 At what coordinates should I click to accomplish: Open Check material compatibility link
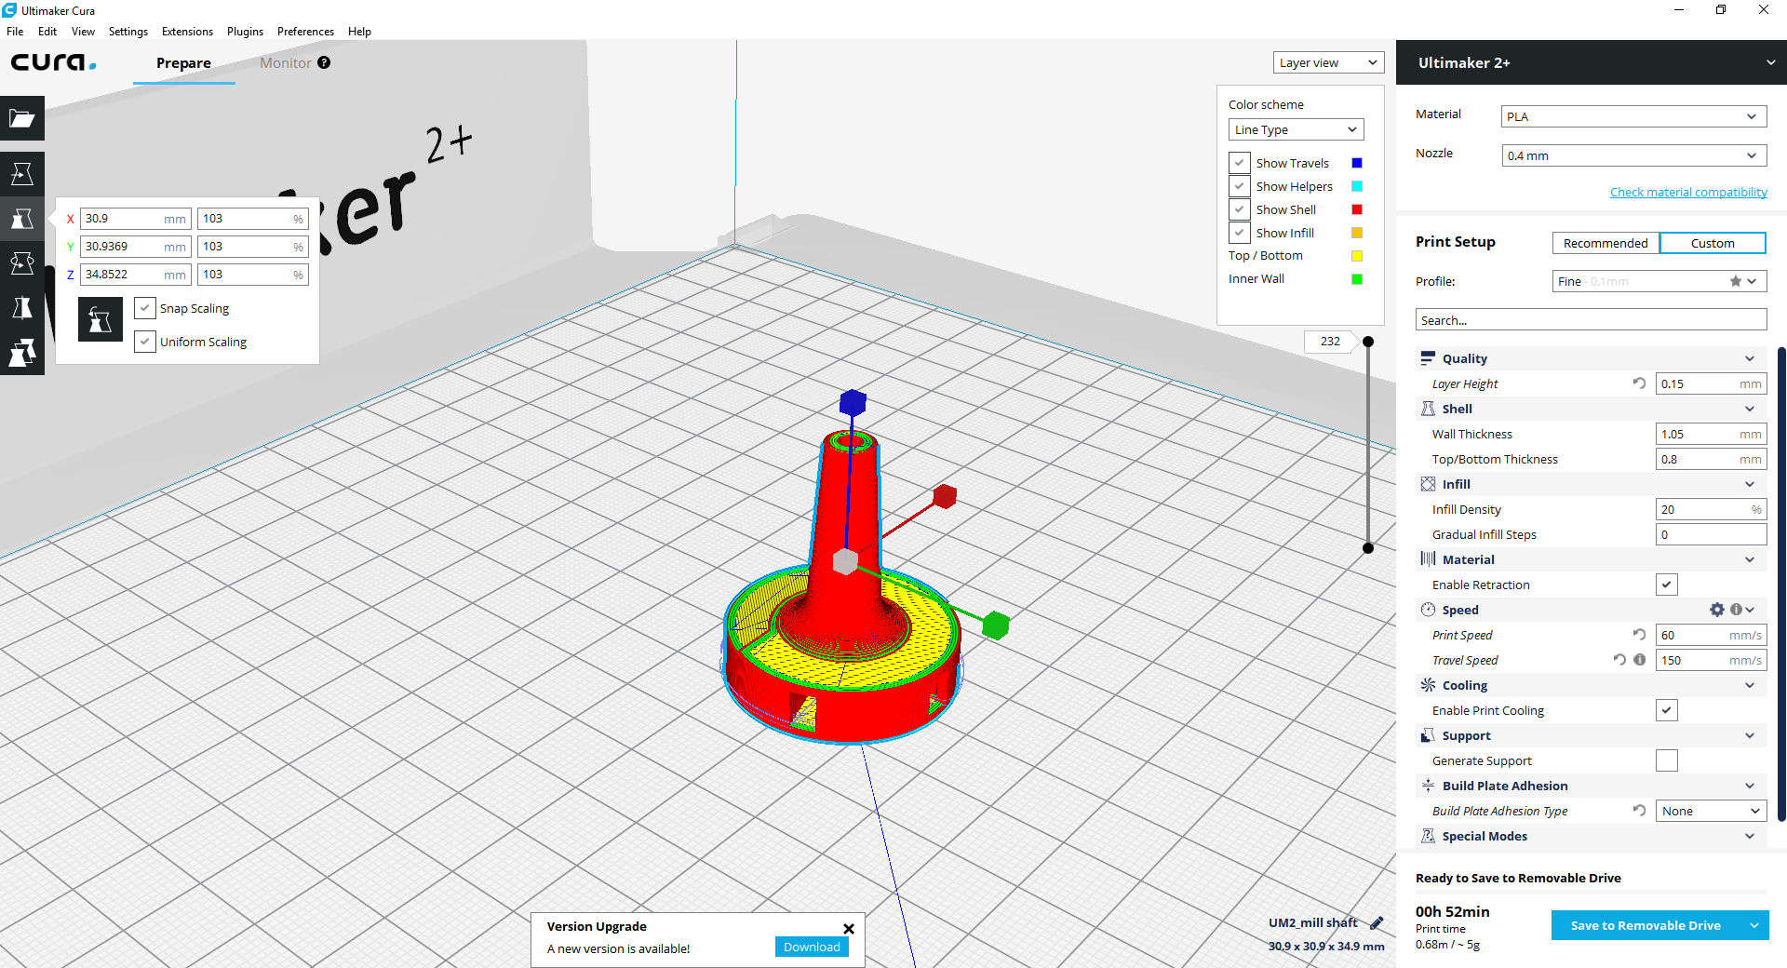point(1688,192)
